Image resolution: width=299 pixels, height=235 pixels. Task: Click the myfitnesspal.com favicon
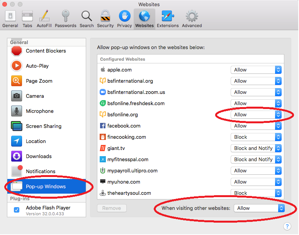[x=103, y=160]
